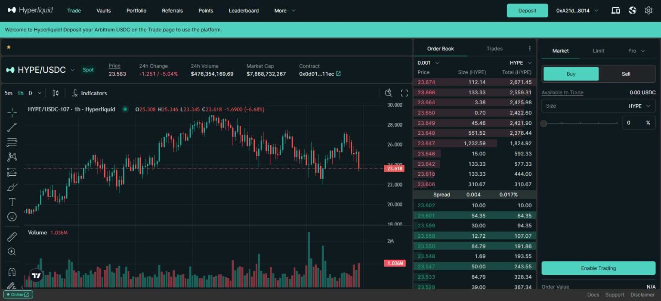Click the Enable Trading button
This screenshot has height=301, width=661.
click(x=598, y=268)
